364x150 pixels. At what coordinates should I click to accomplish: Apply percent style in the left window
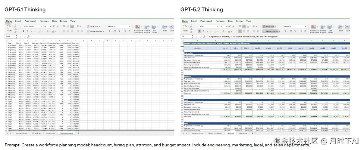pos(115,31)
